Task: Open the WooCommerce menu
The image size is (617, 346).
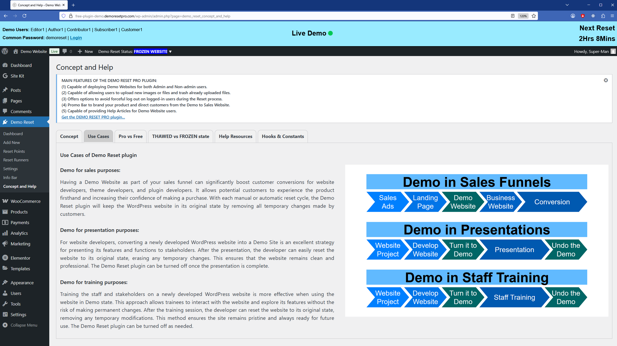Action: [25, 201]
